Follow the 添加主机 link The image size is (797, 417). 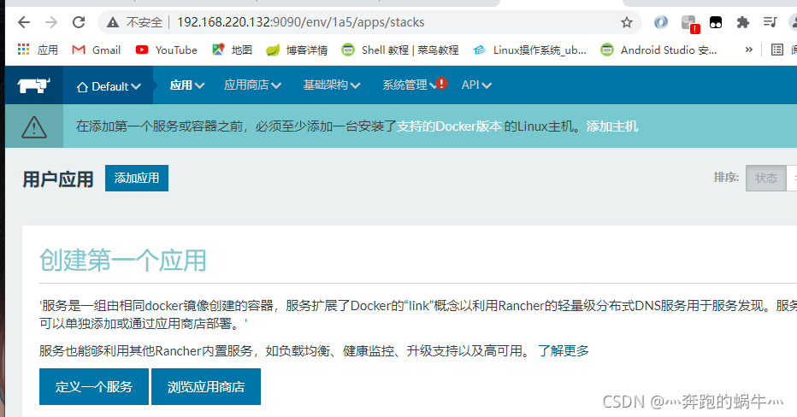coord(612,126)
